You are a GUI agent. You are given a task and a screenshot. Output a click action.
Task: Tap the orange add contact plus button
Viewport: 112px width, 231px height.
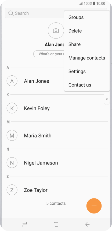point(94,206)
